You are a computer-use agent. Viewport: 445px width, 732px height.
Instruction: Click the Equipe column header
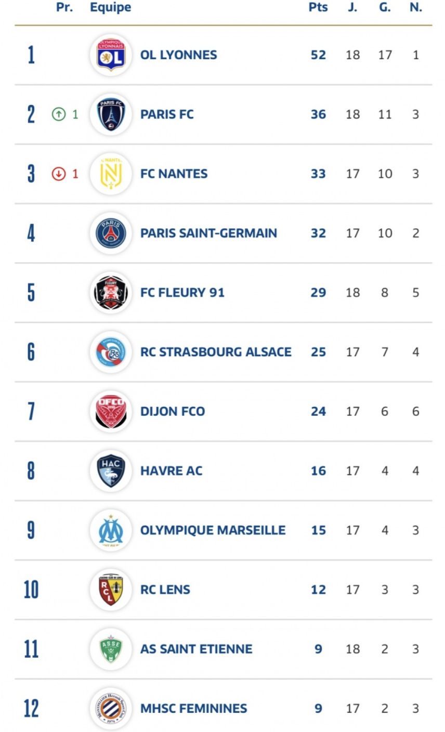(110, 7)
